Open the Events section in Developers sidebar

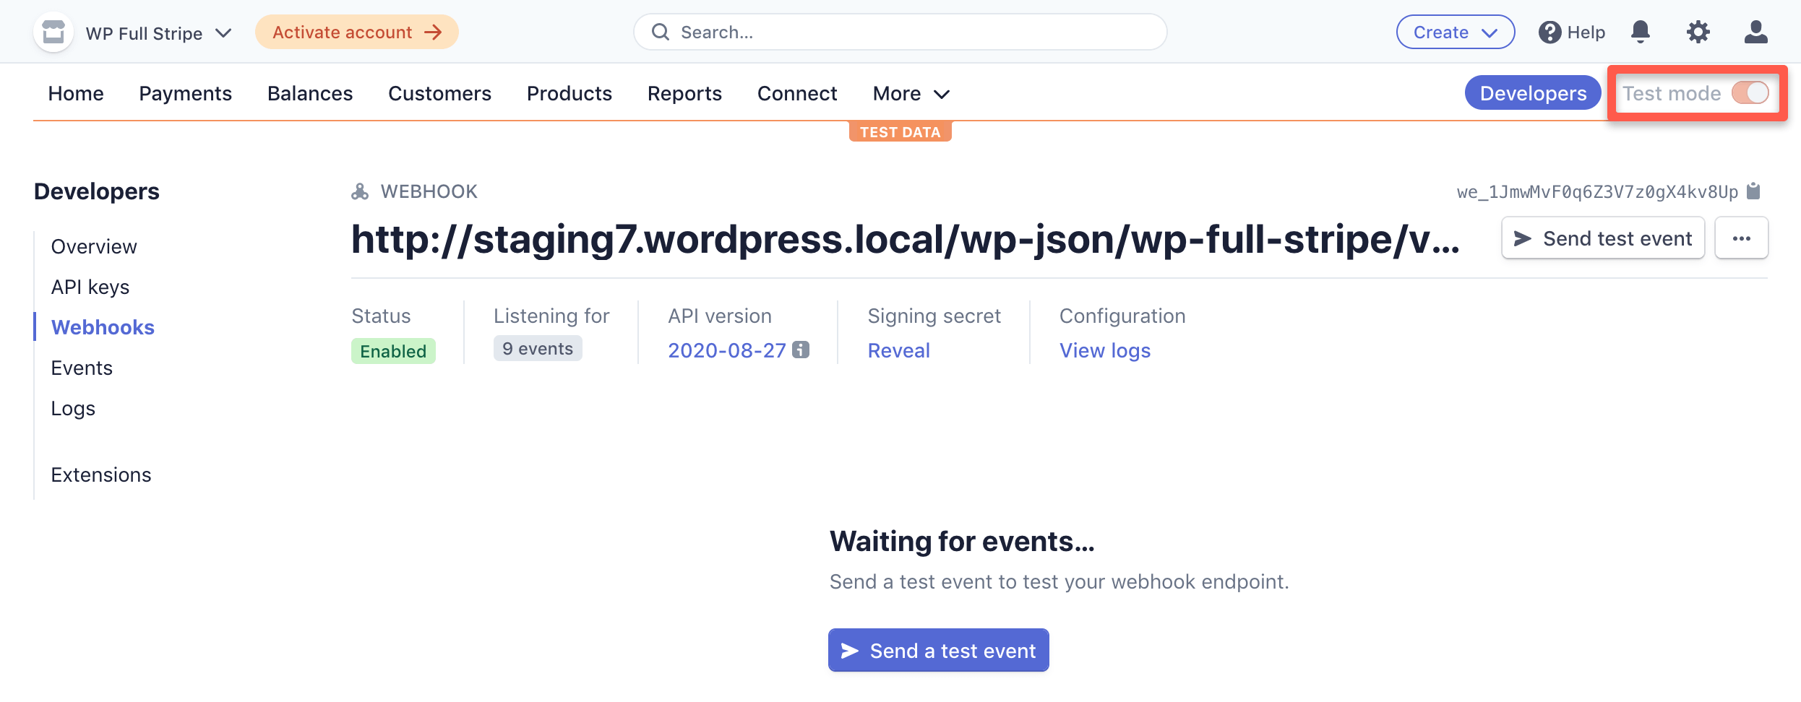pyautogui.click(x=82, y=368)
